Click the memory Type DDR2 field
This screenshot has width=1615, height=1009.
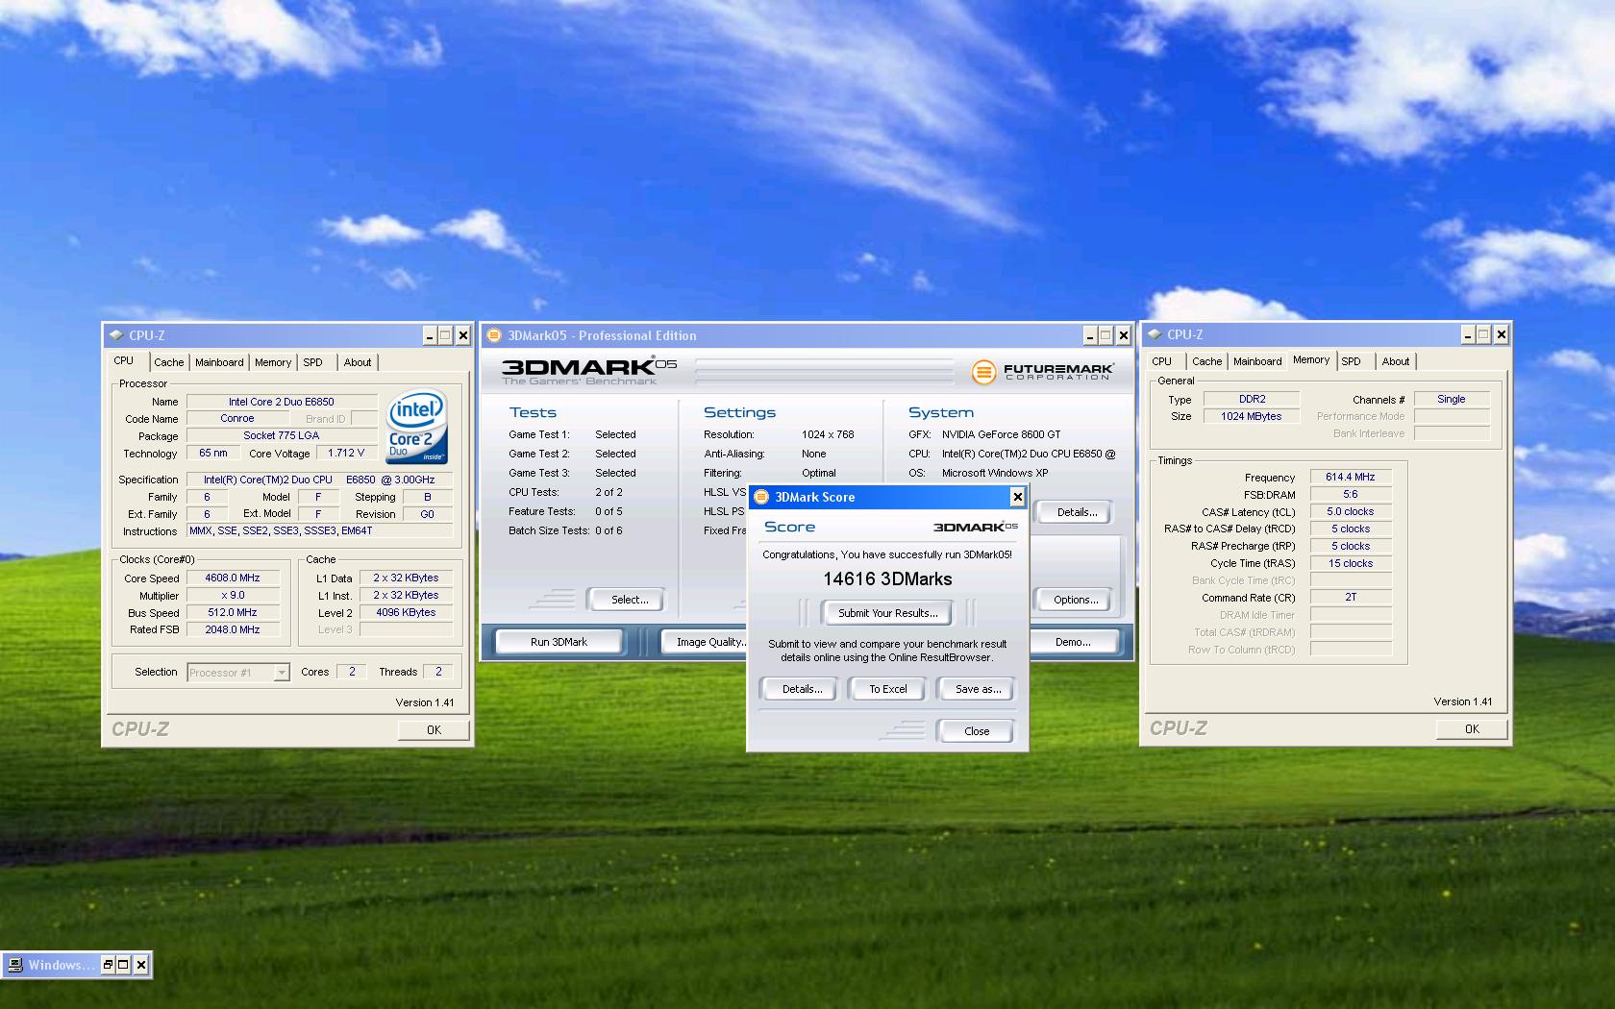[x=1252, y=400]
